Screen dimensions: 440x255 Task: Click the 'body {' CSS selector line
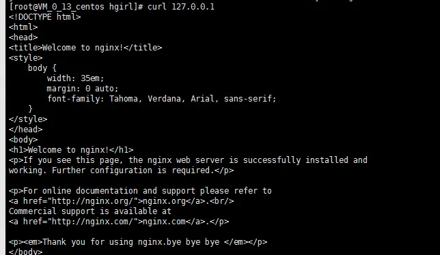[x=42, y=68]
